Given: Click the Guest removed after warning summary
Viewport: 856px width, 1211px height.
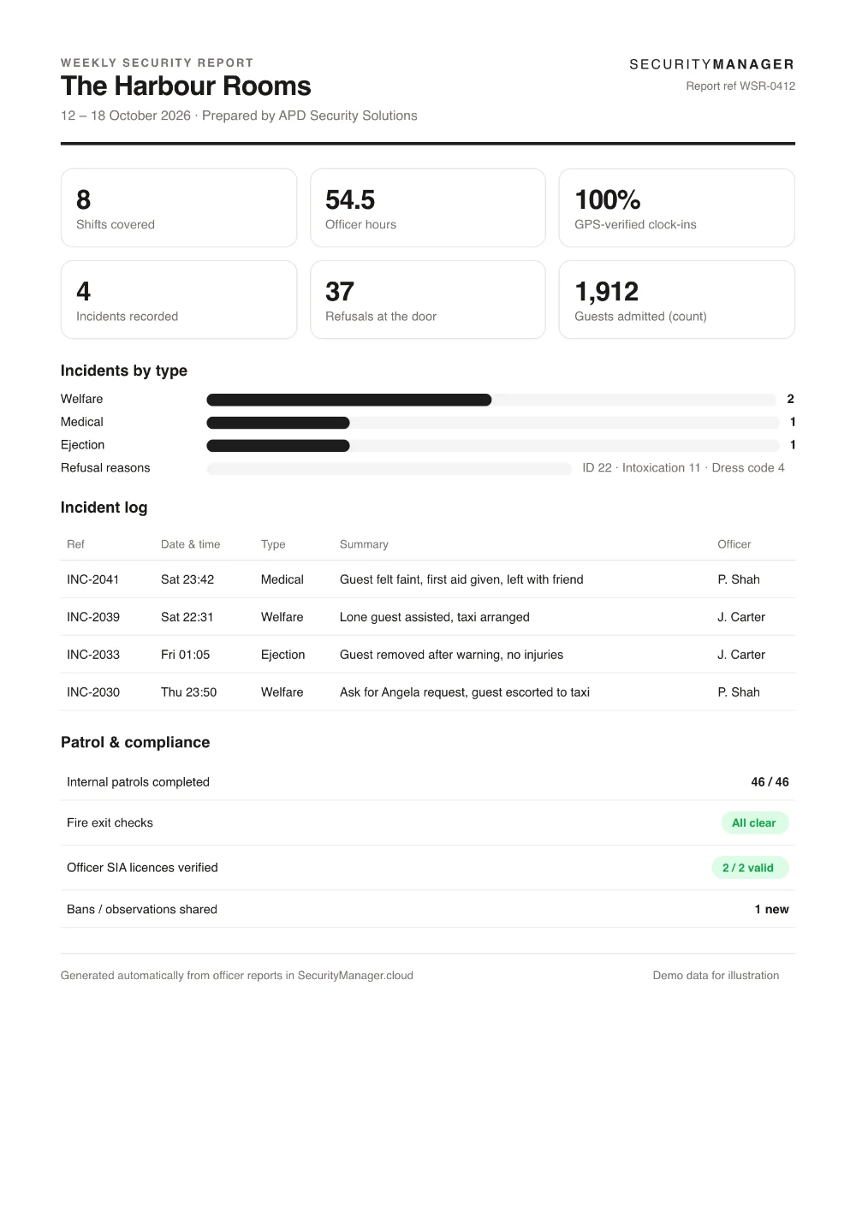Looking at the screenshot, I should coord(451,655).
